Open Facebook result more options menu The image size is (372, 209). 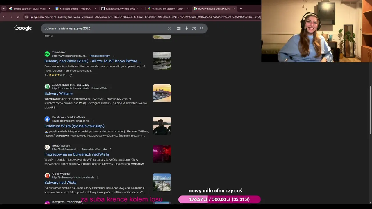coord(93,121)
